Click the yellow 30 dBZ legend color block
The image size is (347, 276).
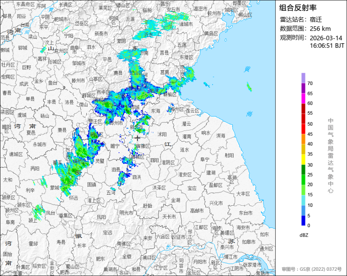[x=303, y=159]
